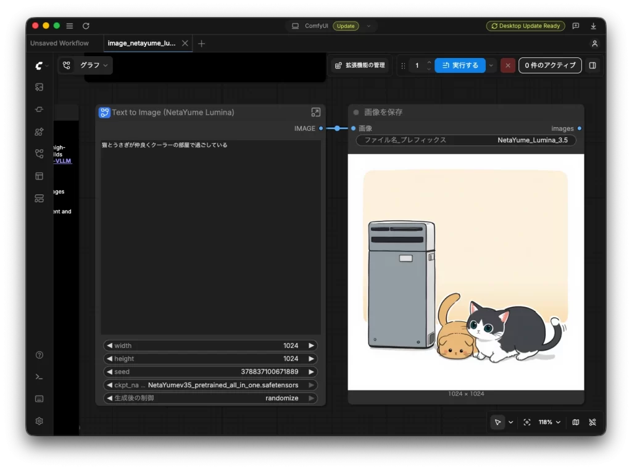Decrease the batch count stepper

(429, 69)
